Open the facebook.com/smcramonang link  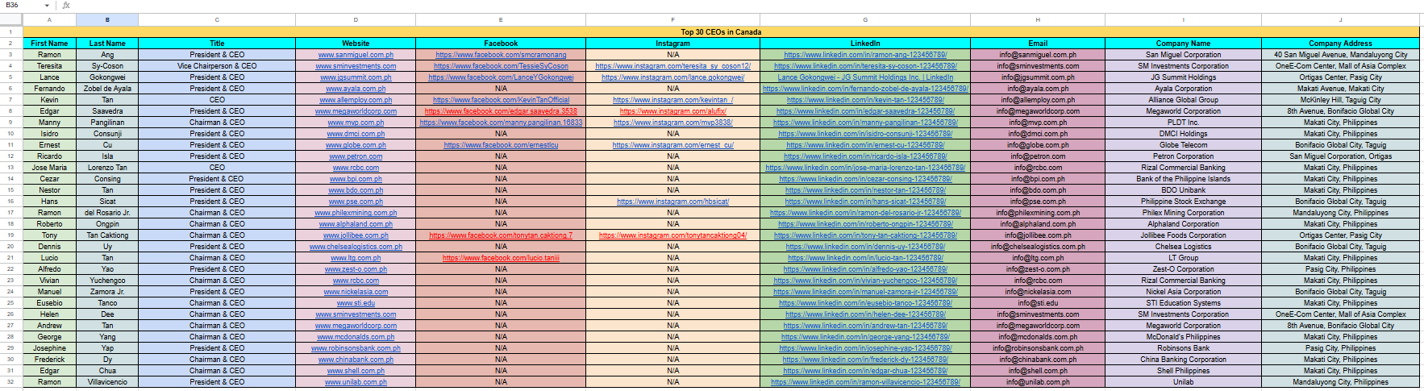click(501, 55)
